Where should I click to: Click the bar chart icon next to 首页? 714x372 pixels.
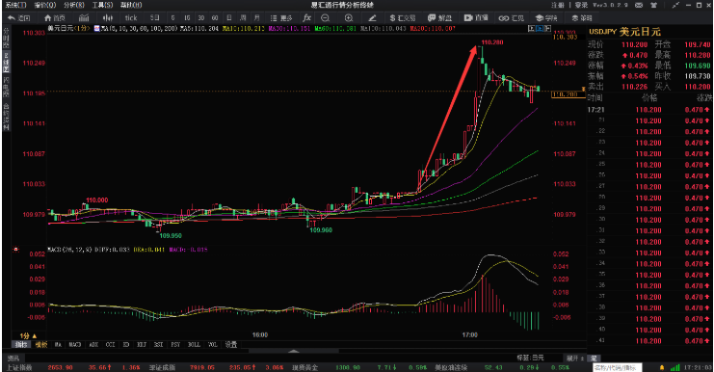coord(84,17)
